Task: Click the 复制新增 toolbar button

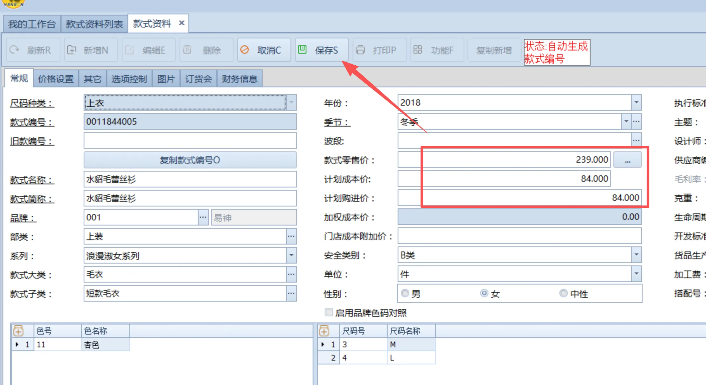Action: click(494, 50)
